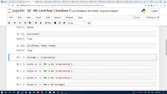Click the ENG language indicator
The width and height of the screenshot is (167, 94).
tap(152, 92)
